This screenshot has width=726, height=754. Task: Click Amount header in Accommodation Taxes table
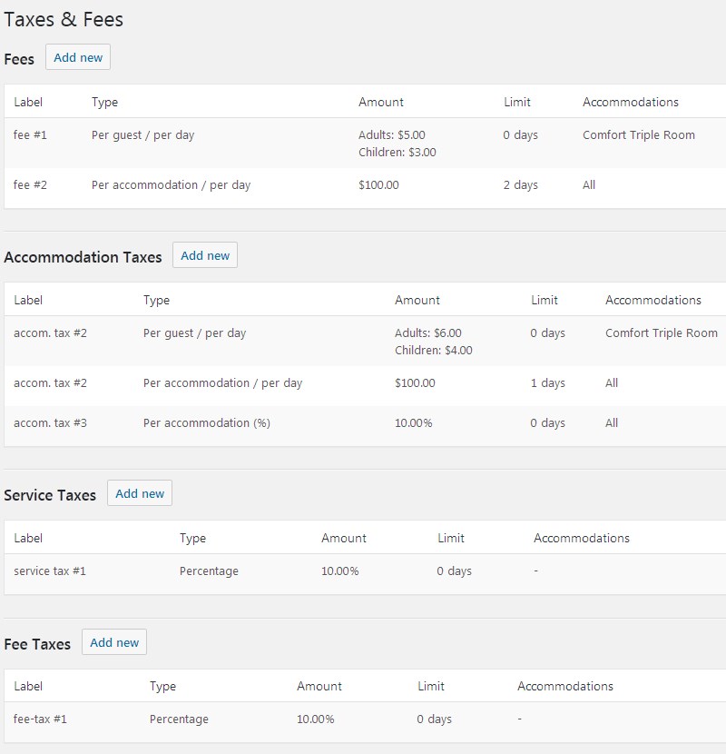tap(417, 300)
